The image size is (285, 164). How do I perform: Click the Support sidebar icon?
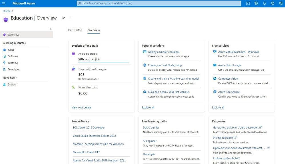tap(4, 84)
